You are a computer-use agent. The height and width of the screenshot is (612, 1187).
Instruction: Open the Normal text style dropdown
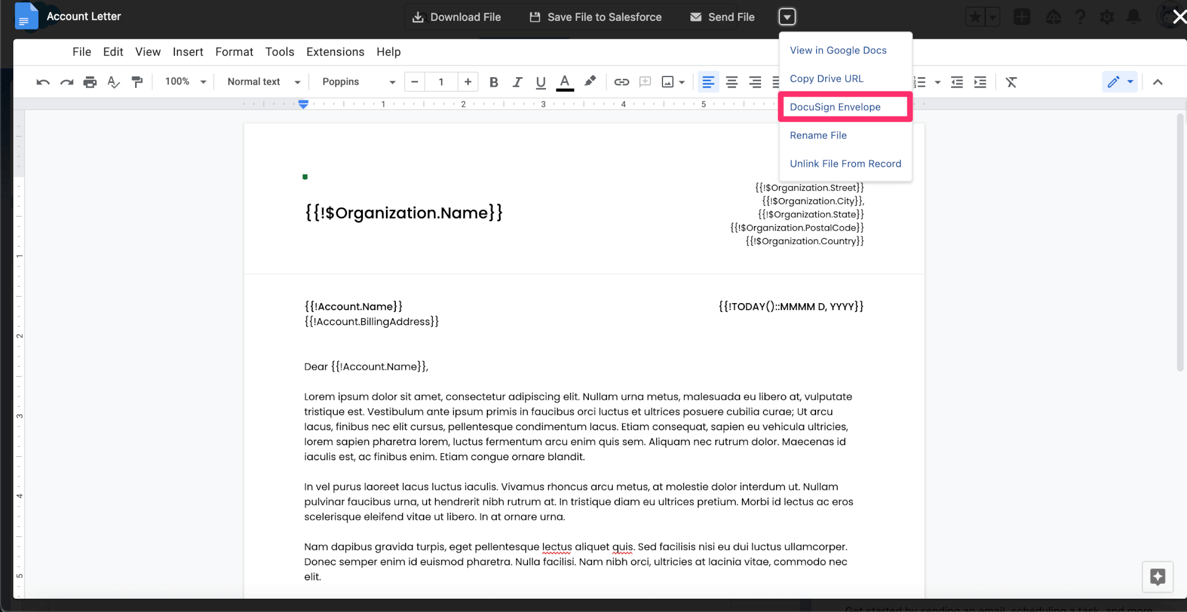click(263, 82)
